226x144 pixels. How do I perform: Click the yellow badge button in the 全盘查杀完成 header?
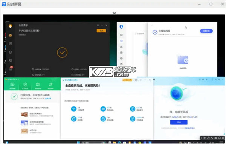tap(127, 80)
